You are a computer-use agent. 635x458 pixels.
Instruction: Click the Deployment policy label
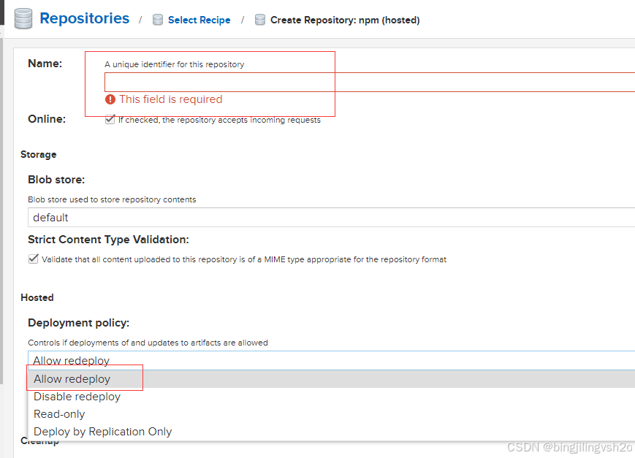coord(79,323)
